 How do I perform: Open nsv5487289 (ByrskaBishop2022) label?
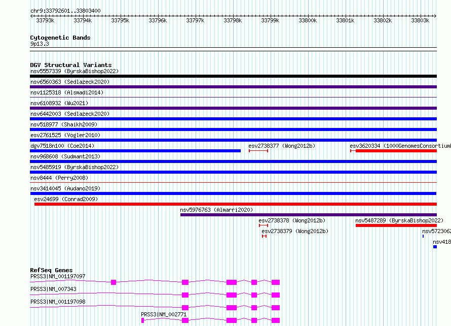tap(399, 220)
